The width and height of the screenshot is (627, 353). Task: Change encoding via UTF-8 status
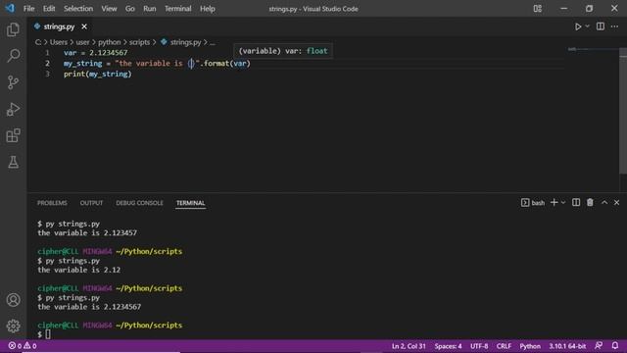[x=479, y=346]
